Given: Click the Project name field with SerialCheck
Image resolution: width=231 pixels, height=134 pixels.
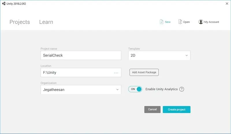Looking at the screenshot, I should (x=81, y=55).
